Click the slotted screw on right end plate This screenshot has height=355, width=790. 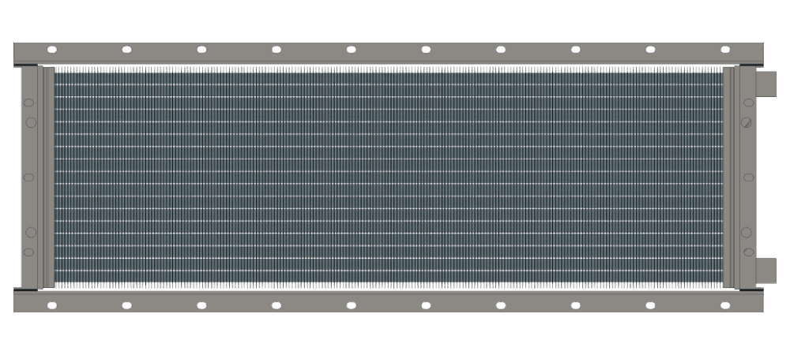click(x=748, y=122)
